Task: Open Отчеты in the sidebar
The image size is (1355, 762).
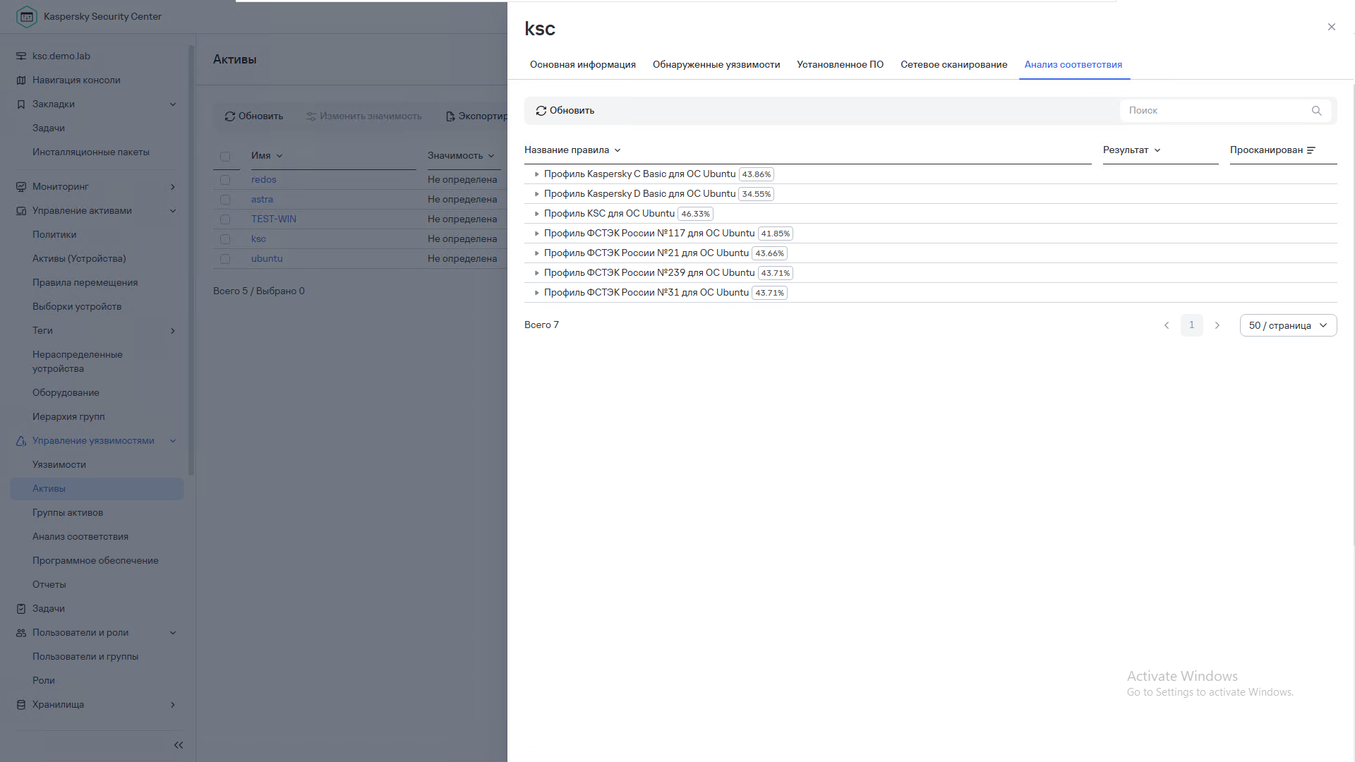Action: [49, 585]
